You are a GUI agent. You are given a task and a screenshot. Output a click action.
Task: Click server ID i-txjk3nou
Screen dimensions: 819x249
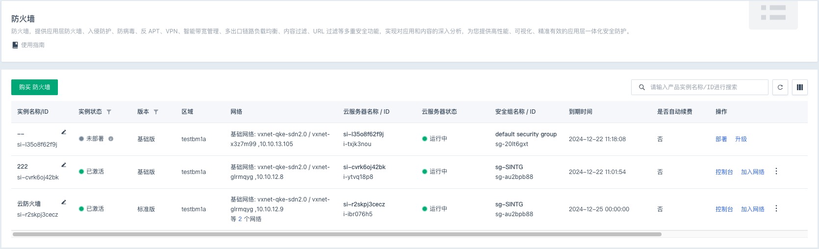click(357, 144)
